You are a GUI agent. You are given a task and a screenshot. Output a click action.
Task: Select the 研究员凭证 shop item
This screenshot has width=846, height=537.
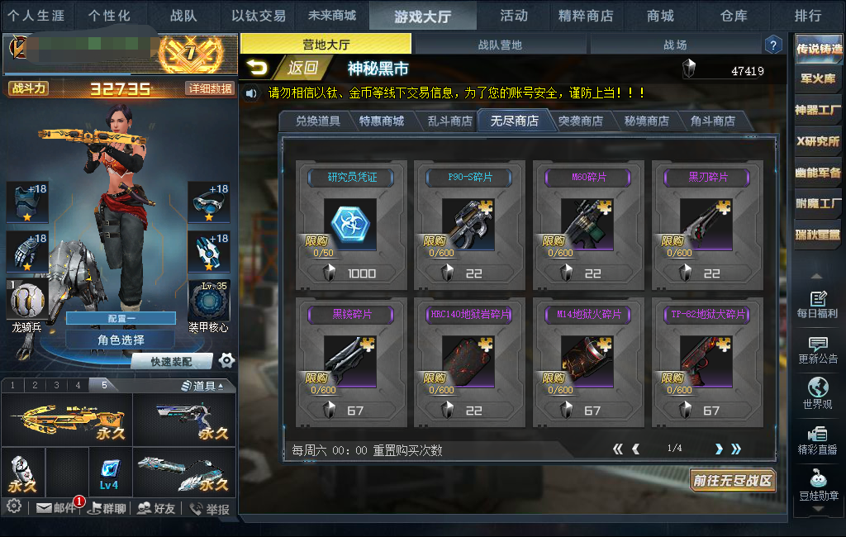[351, 225]
